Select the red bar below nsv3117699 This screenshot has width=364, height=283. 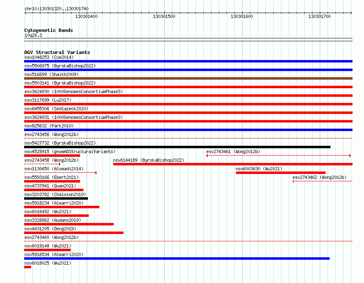point(188,104)
